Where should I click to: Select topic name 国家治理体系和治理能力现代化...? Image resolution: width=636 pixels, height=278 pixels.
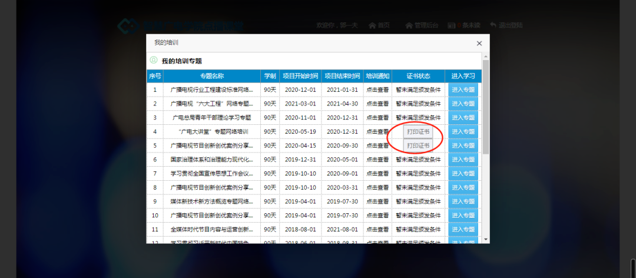[212, 160]
